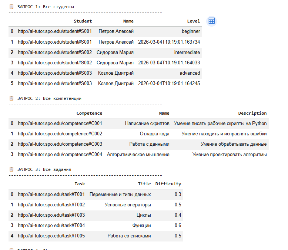Open the task#T003 URL
The width and height of the screenshot is (288, 250).
tap(51, 215)
